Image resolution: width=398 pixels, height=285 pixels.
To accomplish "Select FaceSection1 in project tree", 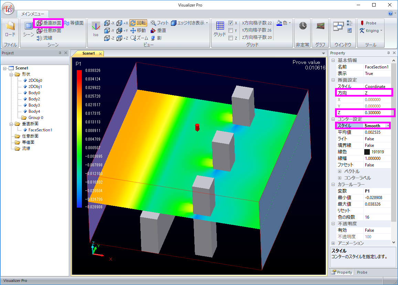I will [x=40, y=130].
